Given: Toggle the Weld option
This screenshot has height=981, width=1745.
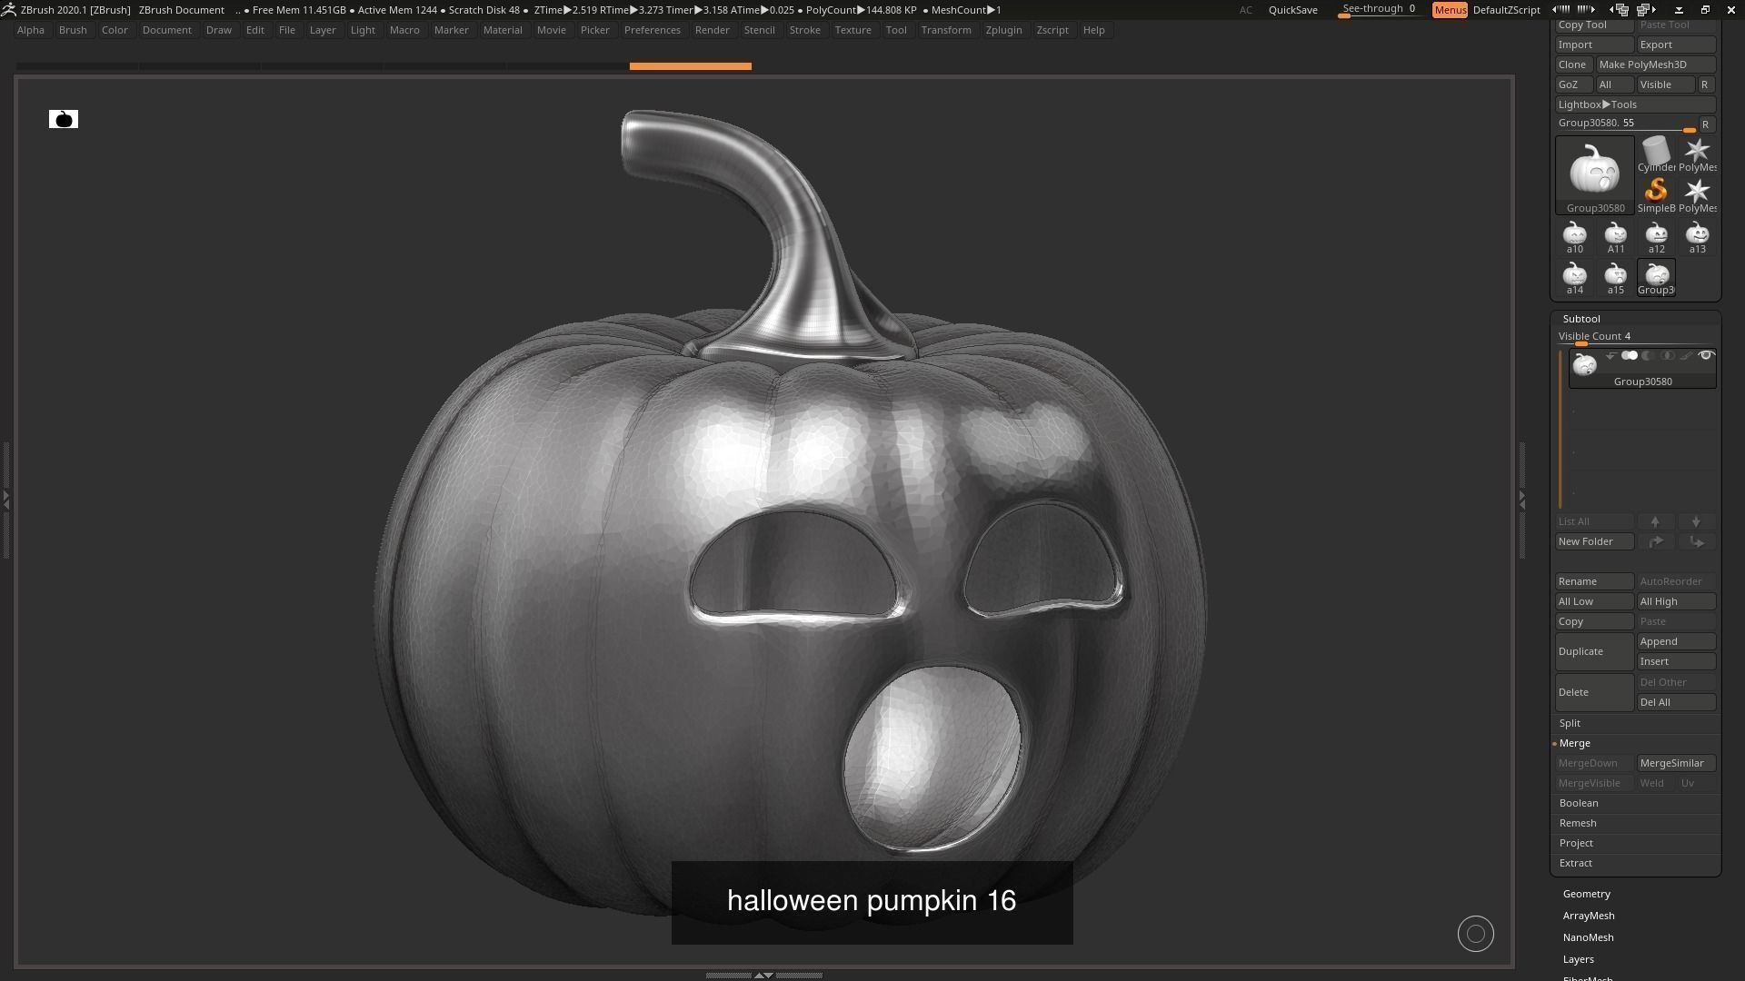Looking at the screenshot, I should (x=1652, y=783).
